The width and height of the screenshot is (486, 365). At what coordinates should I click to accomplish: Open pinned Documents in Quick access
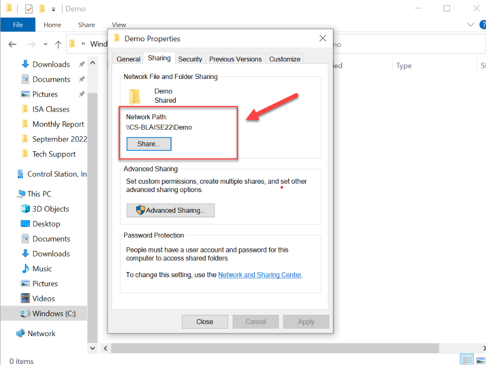(x=51, y=80)
